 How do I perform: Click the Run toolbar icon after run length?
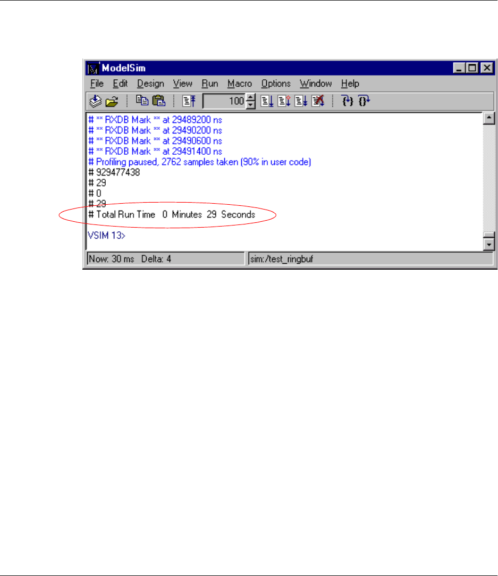click(267, 101)
